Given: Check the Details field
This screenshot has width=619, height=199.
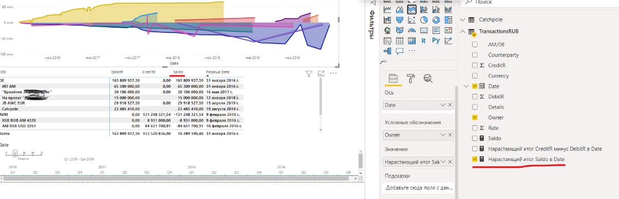Looking at the screenshot, I should (475, 107).
